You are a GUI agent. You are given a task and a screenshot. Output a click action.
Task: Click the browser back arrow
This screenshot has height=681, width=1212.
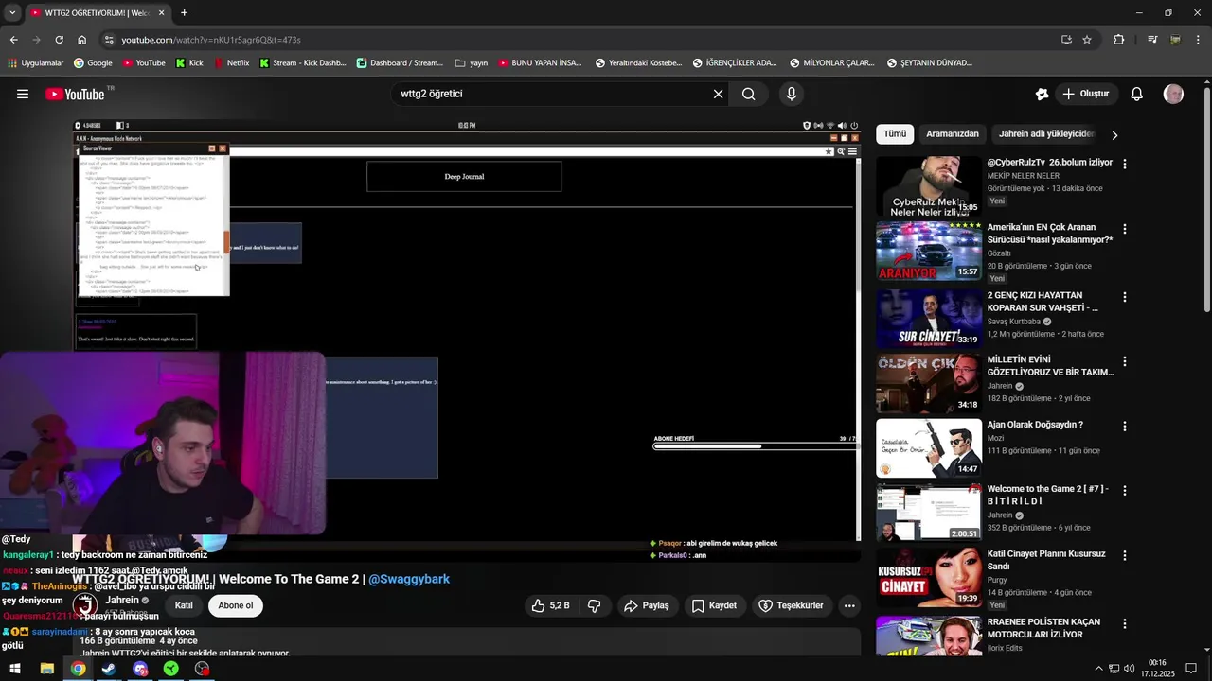coord(14,40)
